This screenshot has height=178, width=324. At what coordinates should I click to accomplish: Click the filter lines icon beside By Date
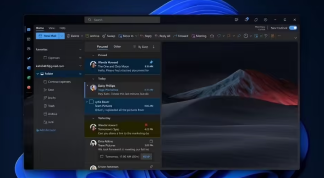[x=135, y=47]
